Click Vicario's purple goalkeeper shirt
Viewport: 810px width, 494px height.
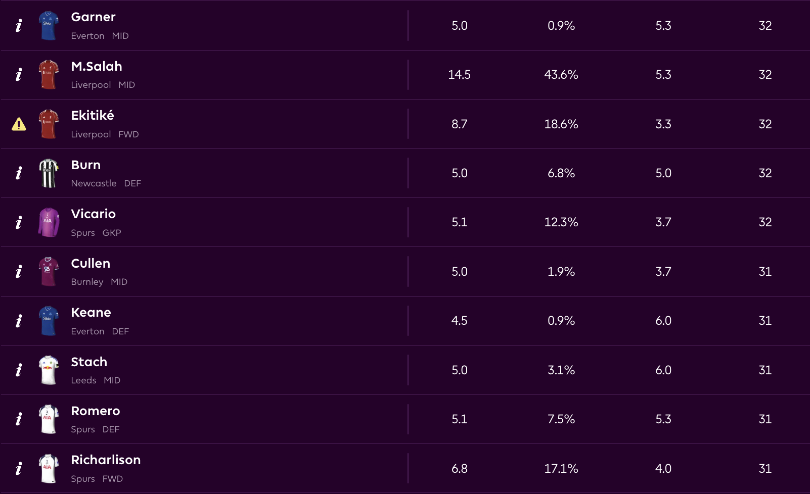pos(49,222)
